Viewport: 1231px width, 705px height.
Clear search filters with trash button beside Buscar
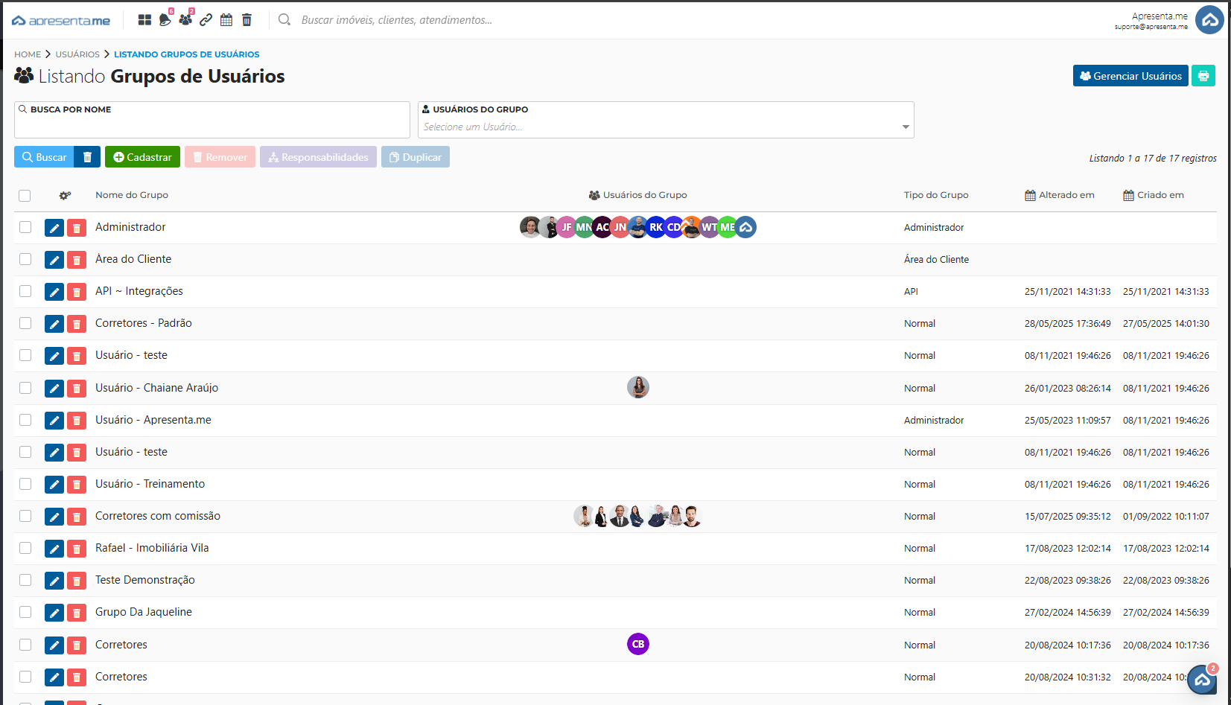click(87, 157)
